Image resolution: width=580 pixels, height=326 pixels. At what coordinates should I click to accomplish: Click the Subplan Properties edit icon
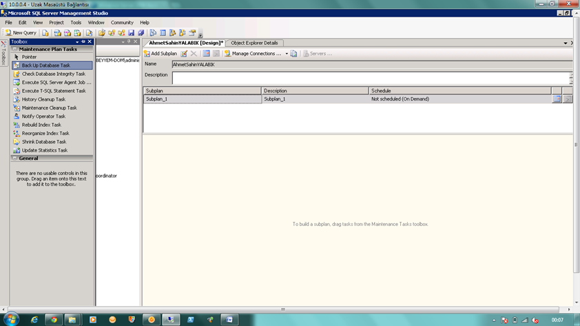184,54
